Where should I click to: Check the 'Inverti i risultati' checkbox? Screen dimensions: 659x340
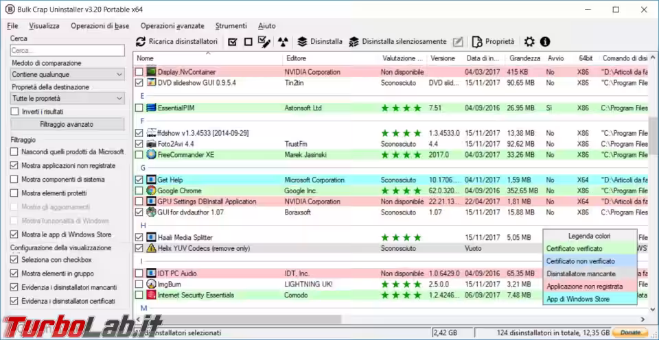coord(14,111)
